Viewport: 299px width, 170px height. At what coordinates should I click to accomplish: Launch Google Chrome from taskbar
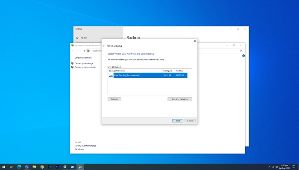(x=41, y=167)
